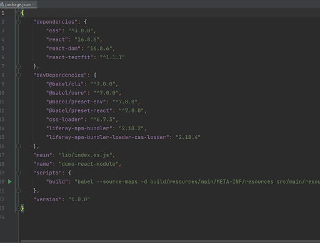Fold devDependencies at its closing brace marker on line 16

click(x=18, y=146)
